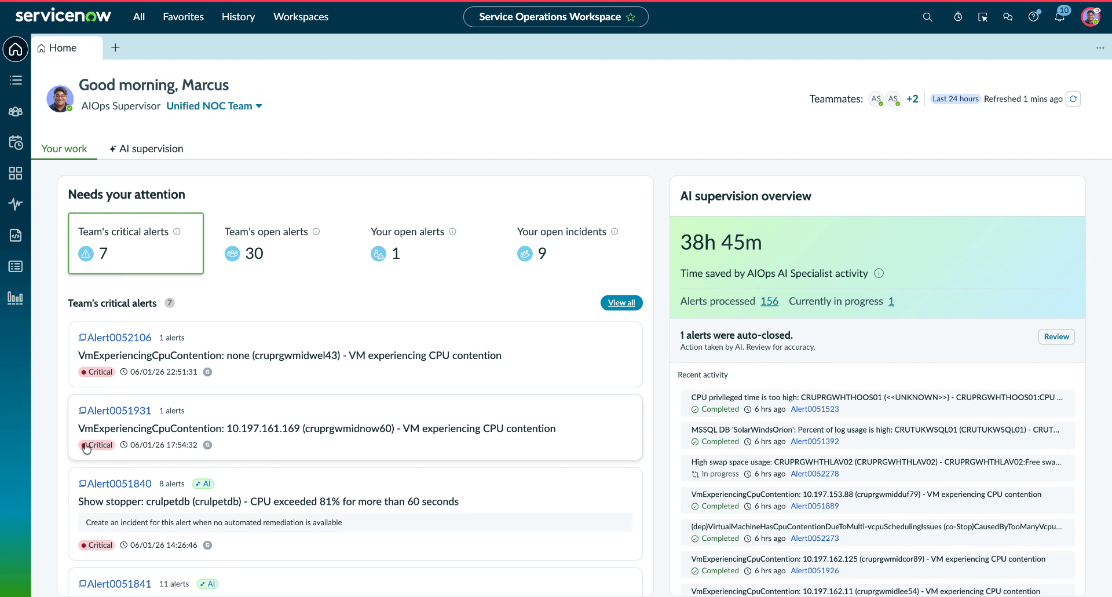Open user profile avatar in header
The width and height of the screenshot is (1112, 597).
tap(1091, 17)
